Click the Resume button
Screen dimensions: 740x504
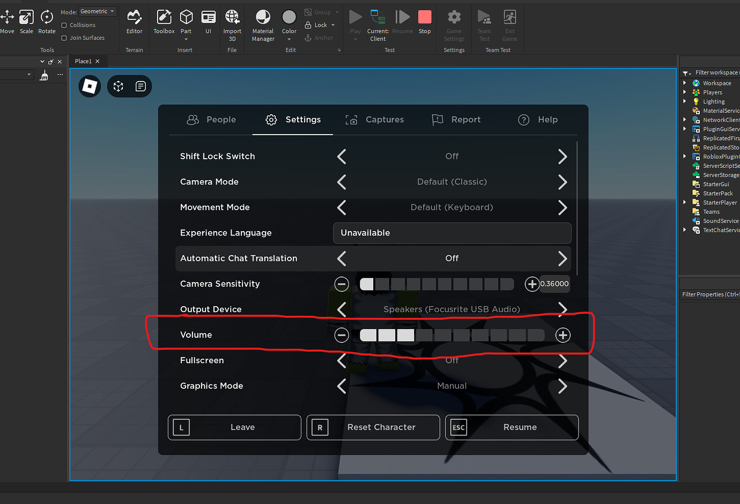[511, 427]
